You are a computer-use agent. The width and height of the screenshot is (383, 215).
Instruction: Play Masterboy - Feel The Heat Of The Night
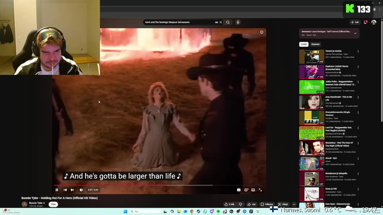click(311, 148)
